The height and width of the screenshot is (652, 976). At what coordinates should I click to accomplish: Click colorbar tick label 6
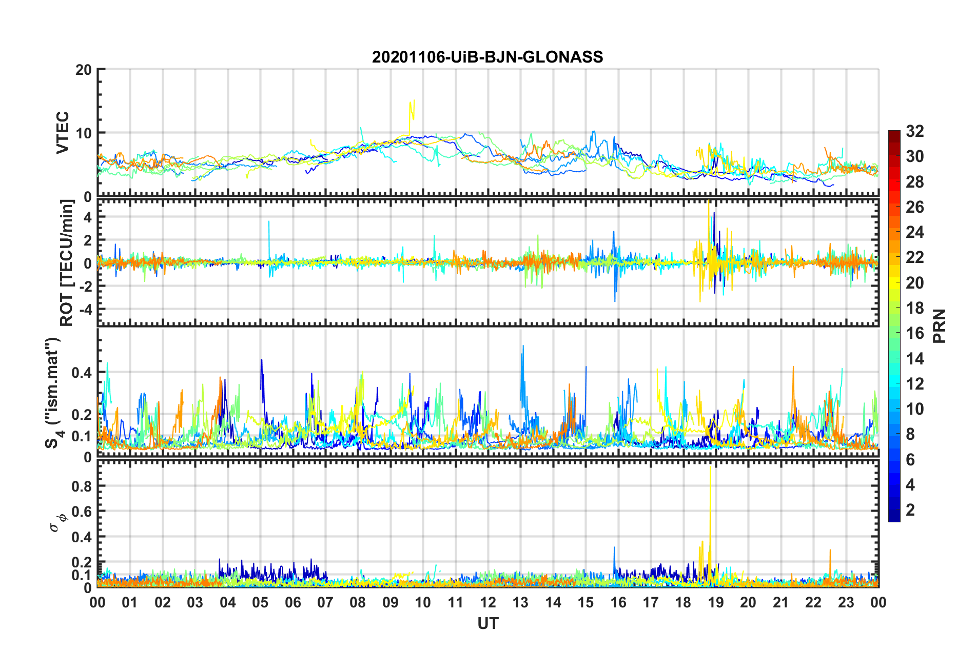tap(910, 460)
